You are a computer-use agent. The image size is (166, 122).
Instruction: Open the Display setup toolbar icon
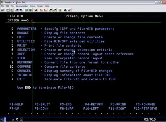pos(26,10)
